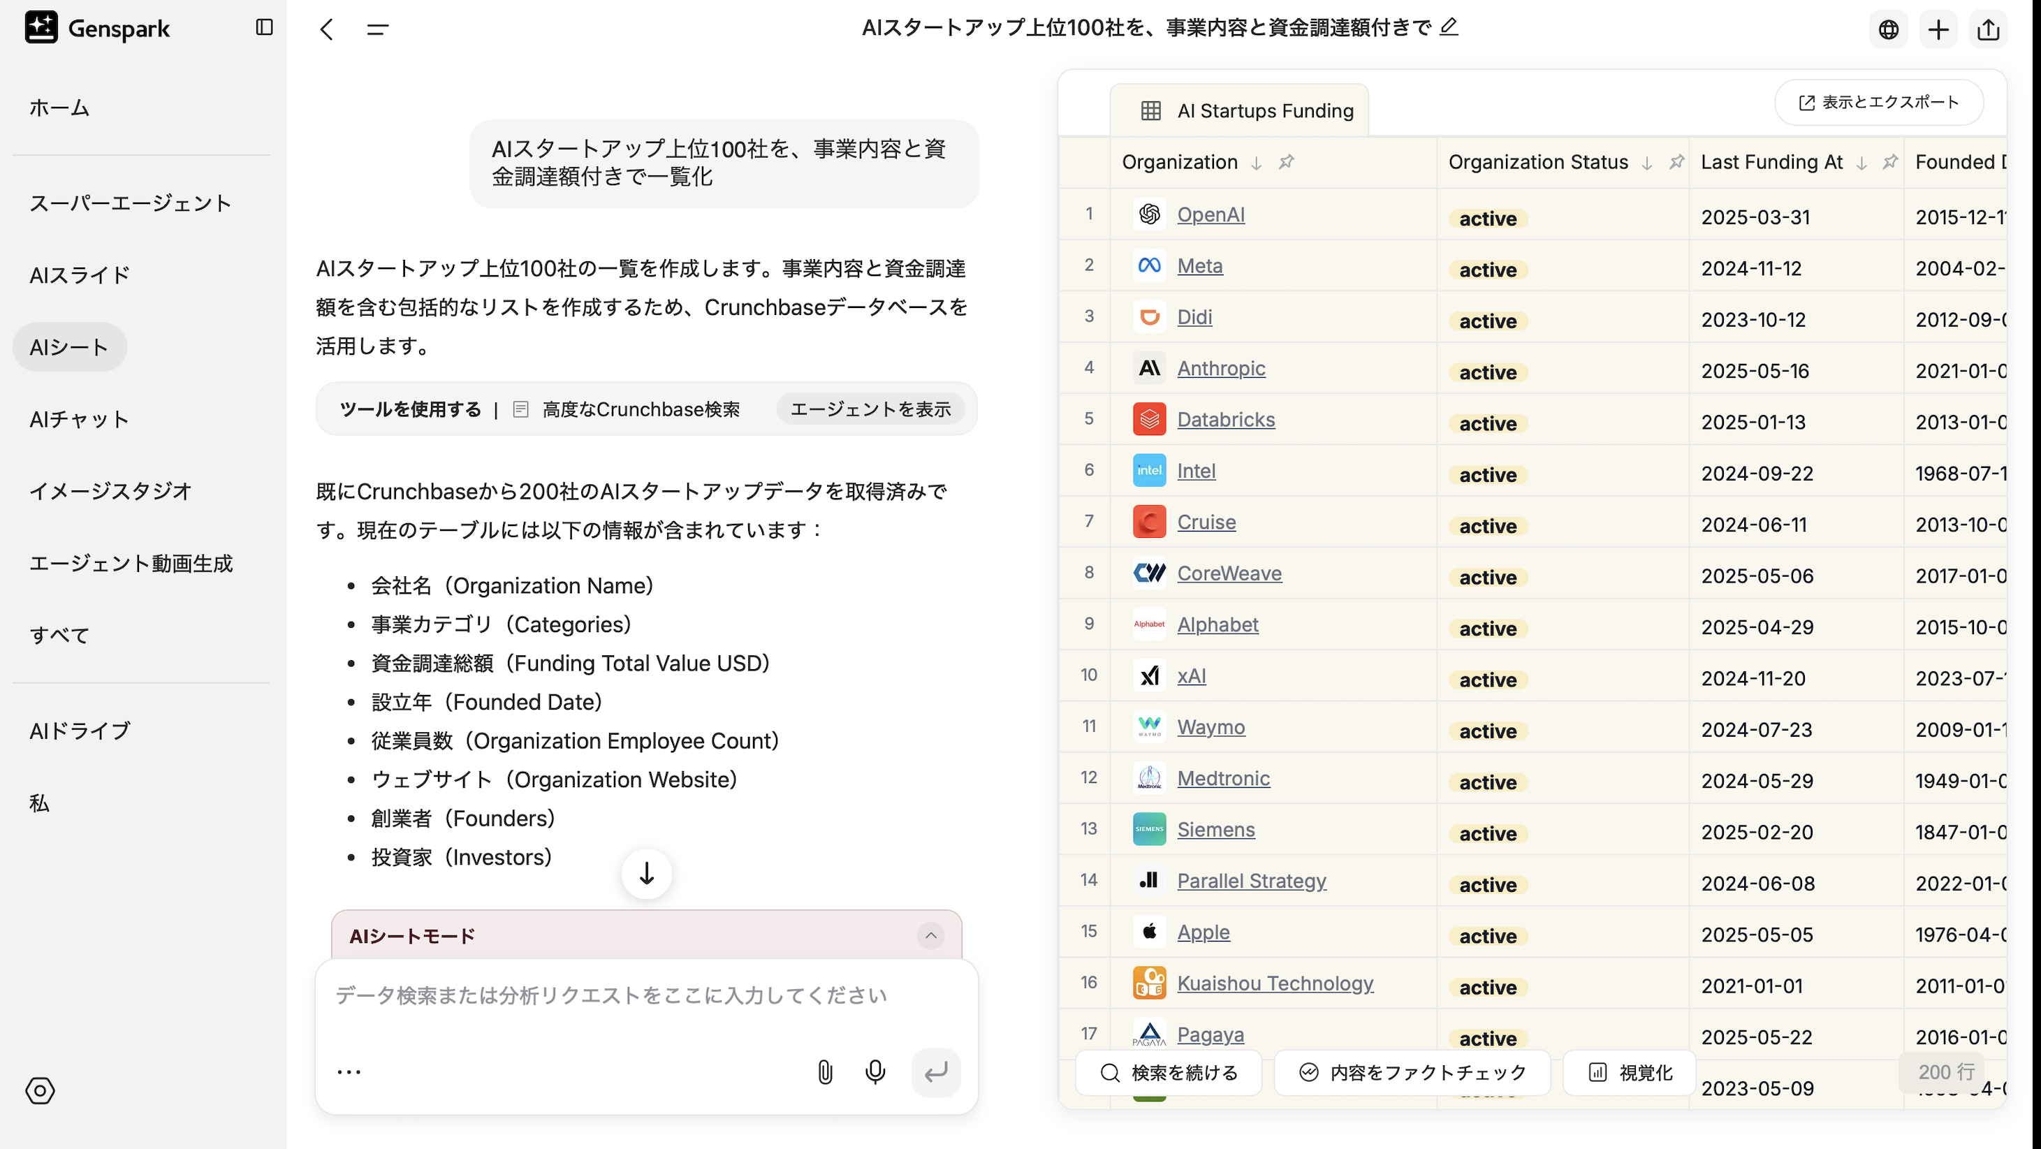
Task: Send the message with the return arrow button
Action: [x=936, y=1072]
